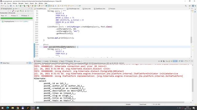The image size is (197, 110).
Task: Open the New dropdown arrow in toolbar
Action: point(4,6)
